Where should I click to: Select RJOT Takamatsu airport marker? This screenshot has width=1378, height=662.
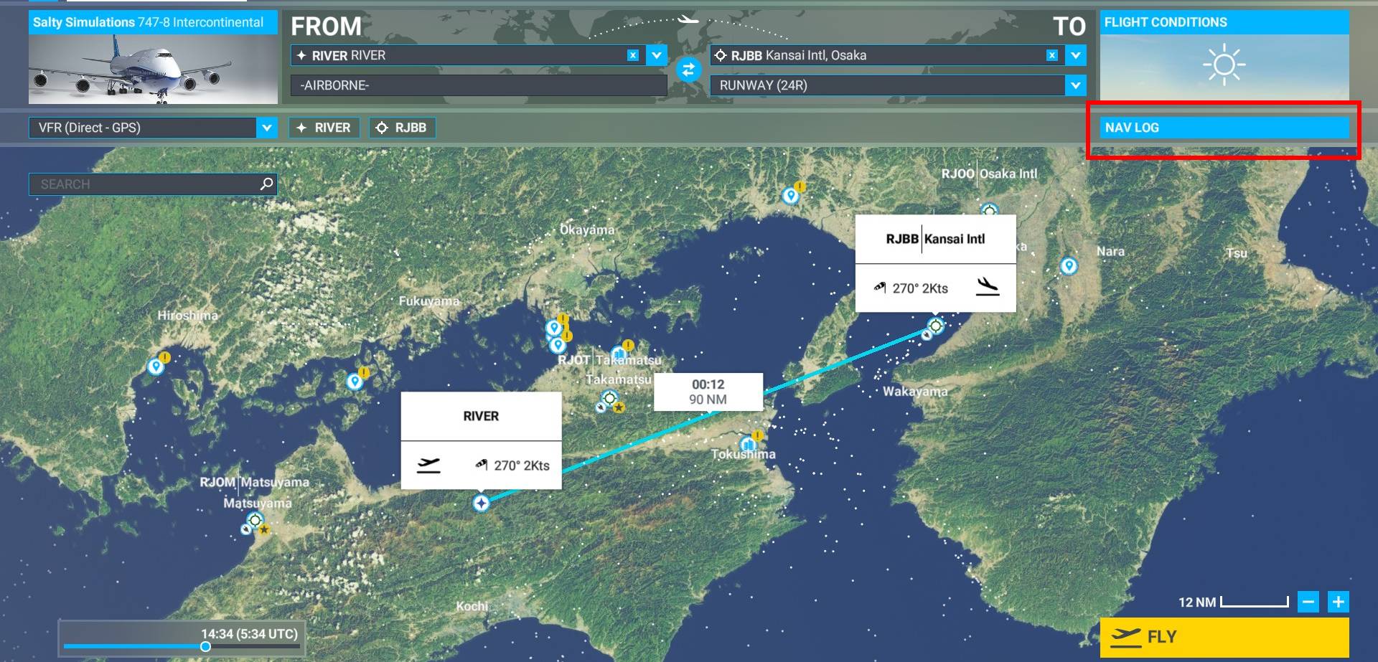coord(609,397)
